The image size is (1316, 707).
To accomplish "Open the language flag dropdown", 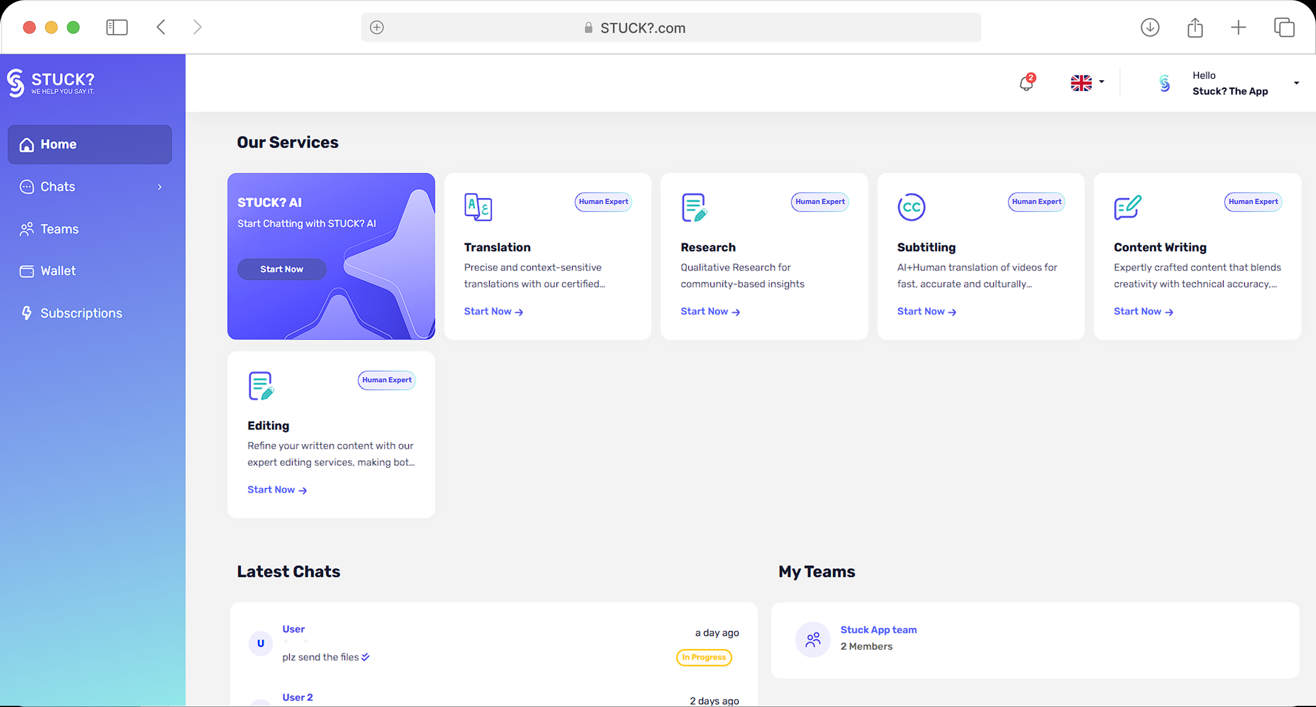I will tap(1087, 83).
